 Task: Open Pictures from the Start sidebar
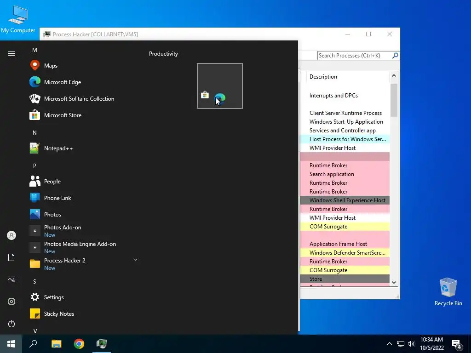11,279
